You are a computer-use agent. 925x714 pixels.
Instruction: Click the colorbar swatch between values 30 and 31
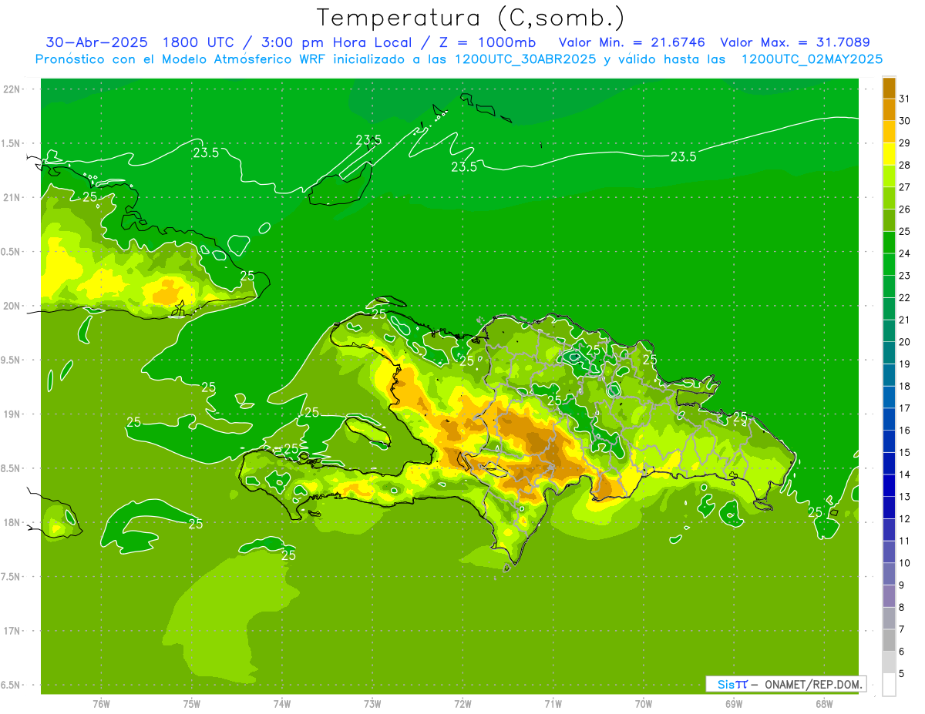click(889, 109)
